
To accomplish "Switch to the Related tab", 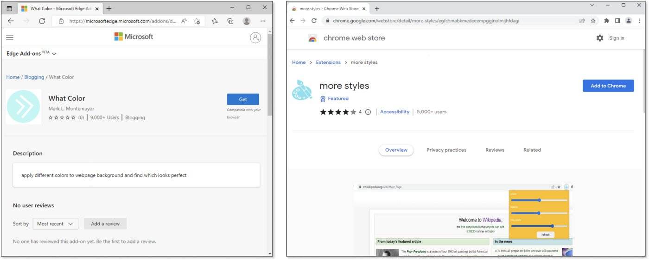I will [x=532, y=150].
